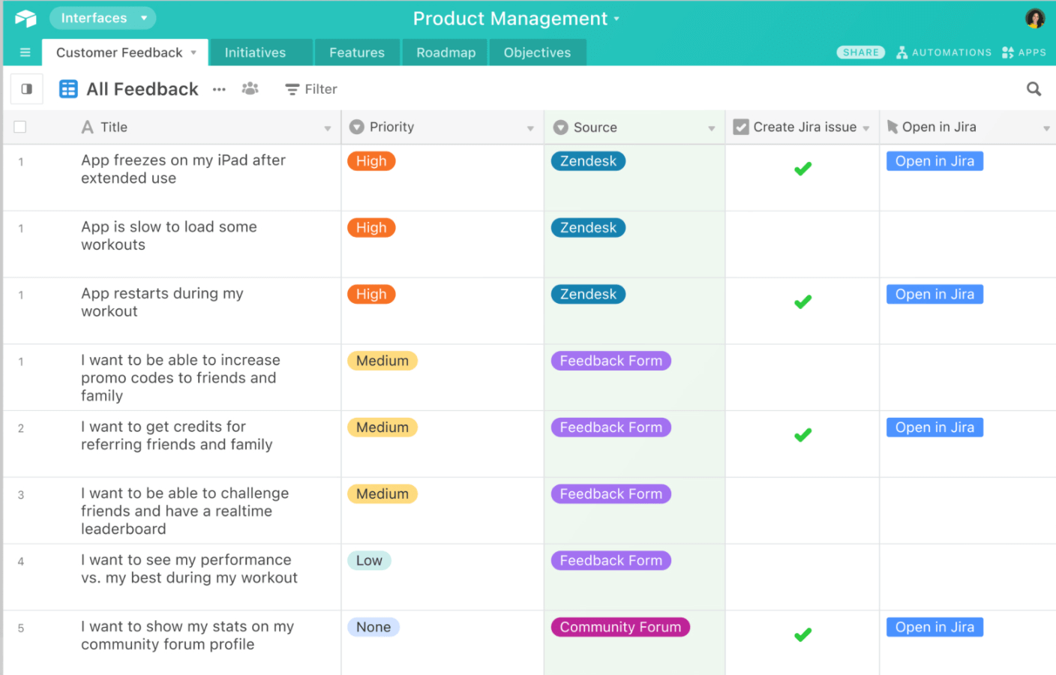Expand the Interfaces dropdown
The image size is (1056, 675).
(103, 18)
